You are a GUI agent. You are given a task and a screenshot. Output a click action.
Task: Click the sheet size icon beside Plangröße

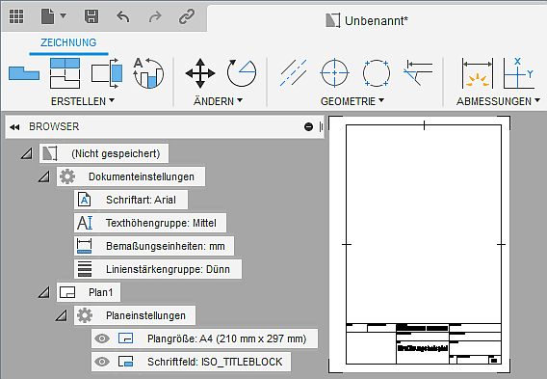[125, 338]
